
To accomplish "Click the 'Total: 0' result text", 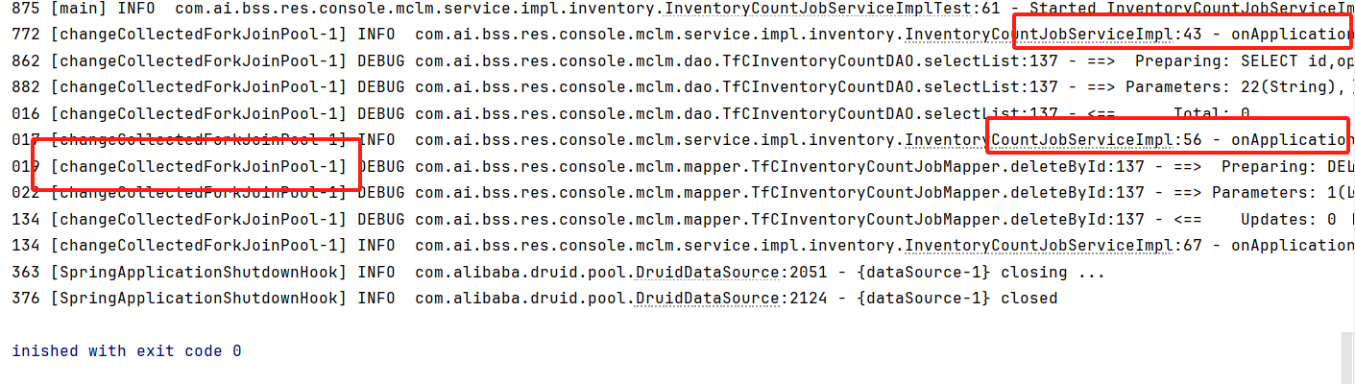I will coord(1212,114).
